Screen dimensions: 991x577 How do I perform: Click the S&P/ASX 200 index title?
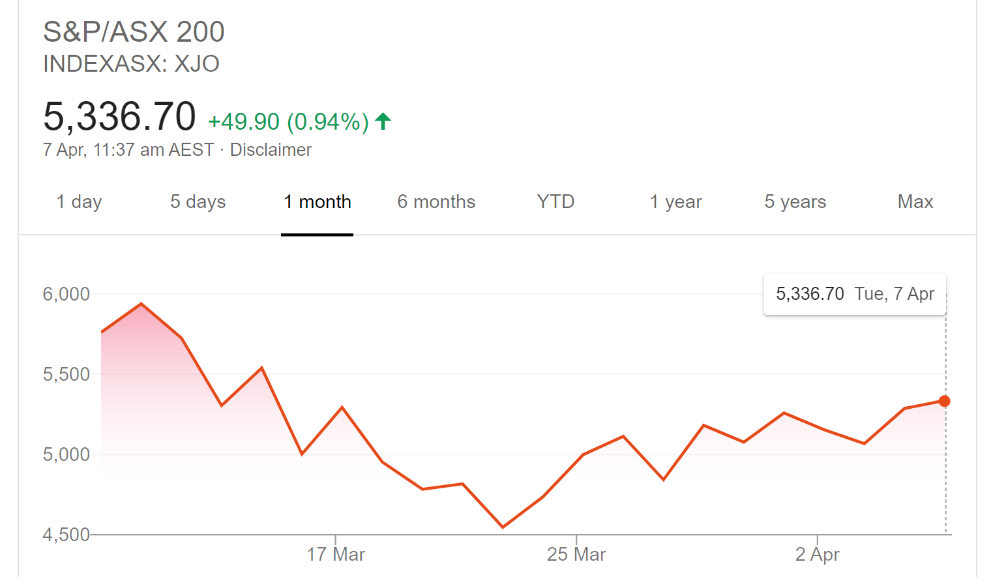tap(134, 31)
